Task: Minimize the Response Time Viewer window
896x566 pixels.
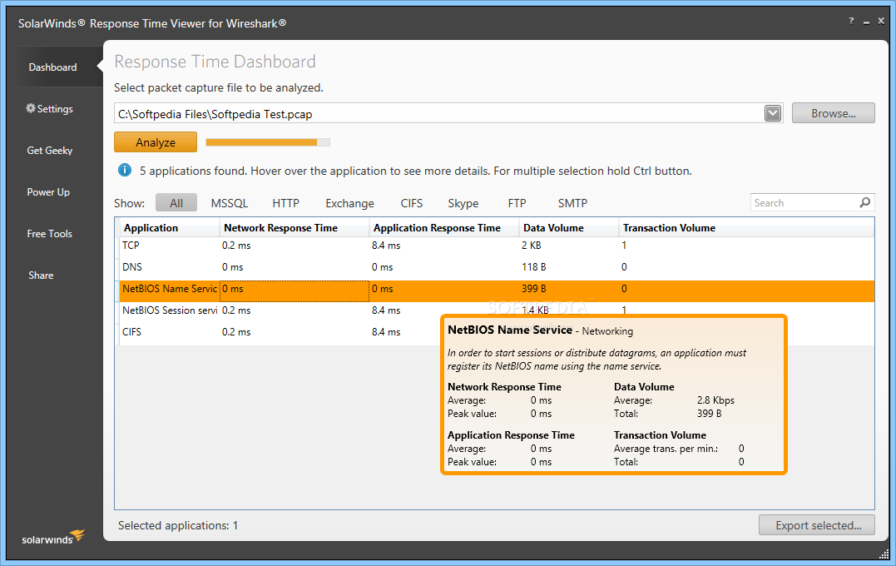Action: (866, 22)
